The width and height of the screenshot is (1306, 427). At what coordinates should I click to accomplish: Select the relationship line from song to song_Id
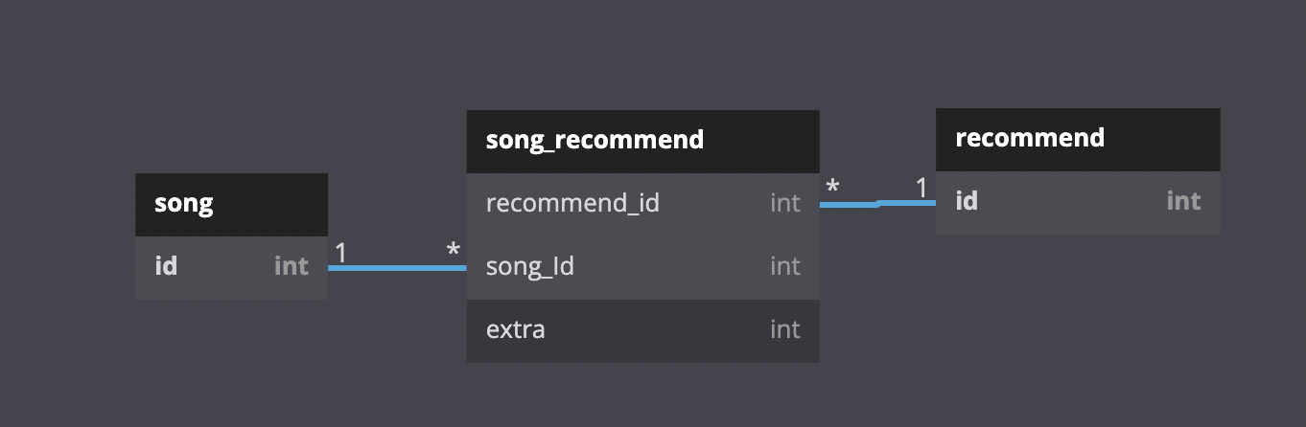[x=397, y=268]
